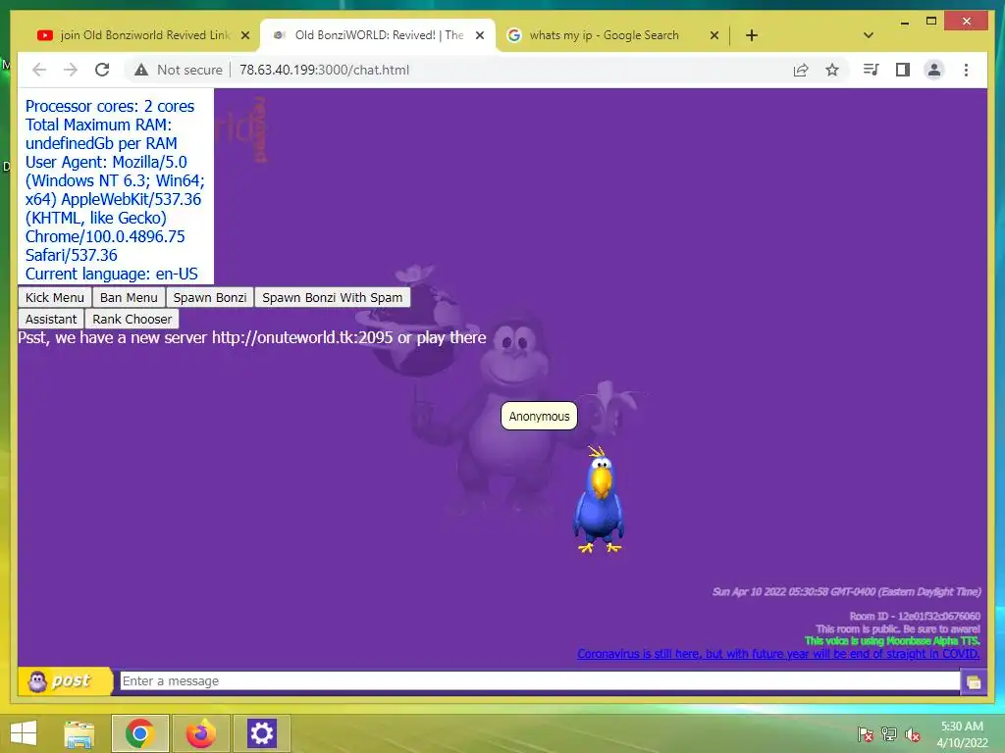The image size is (1005, 753).
Task: Click the Bonzi post button
Action: [65, 680]
